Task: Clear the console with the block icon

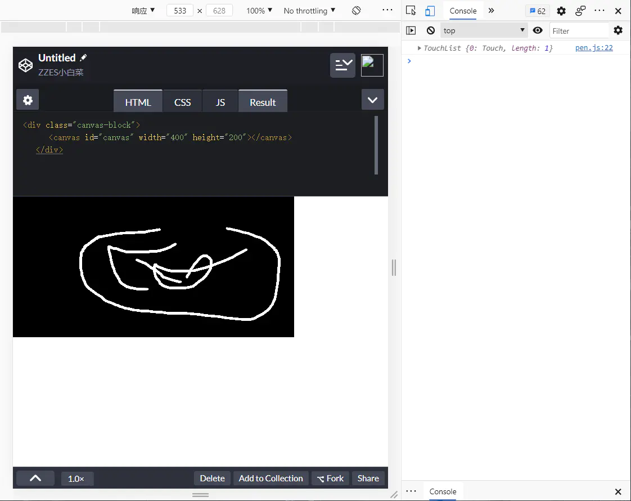Action: coord(431,30)
